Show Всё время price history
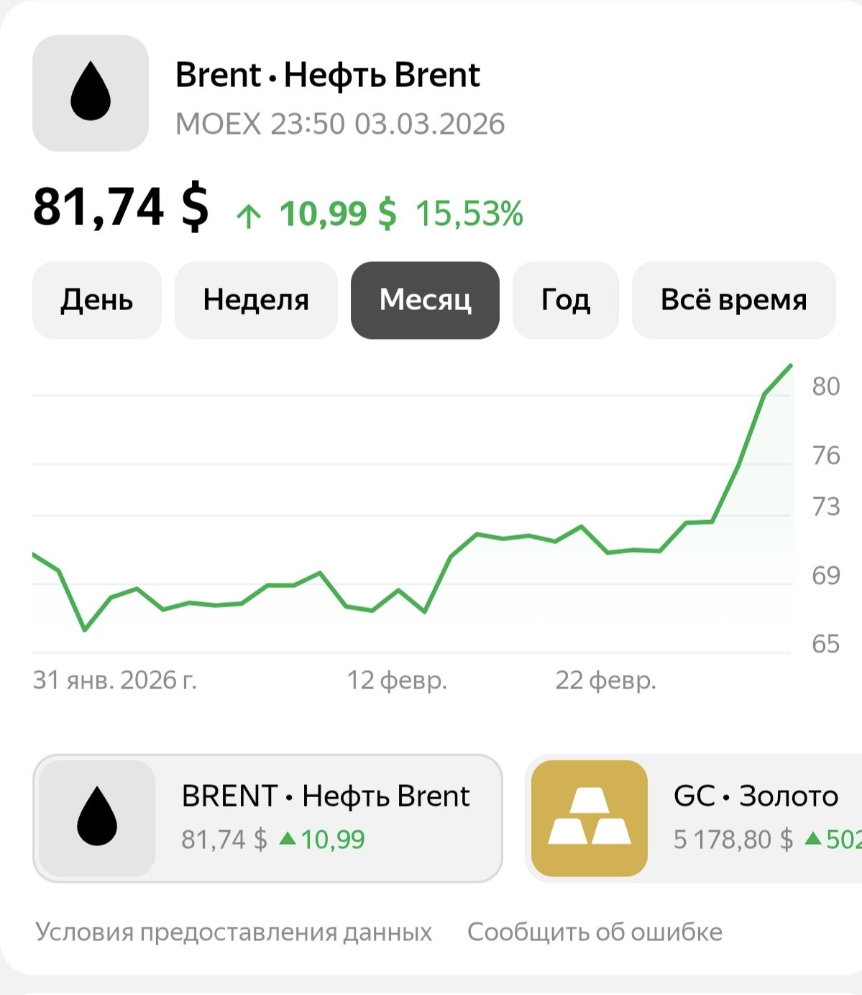 point(733,300)
